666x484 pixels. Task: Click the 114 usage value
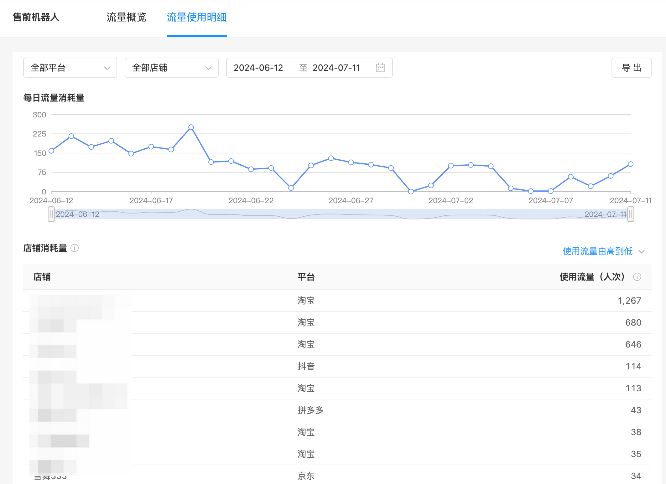[633, 366]
